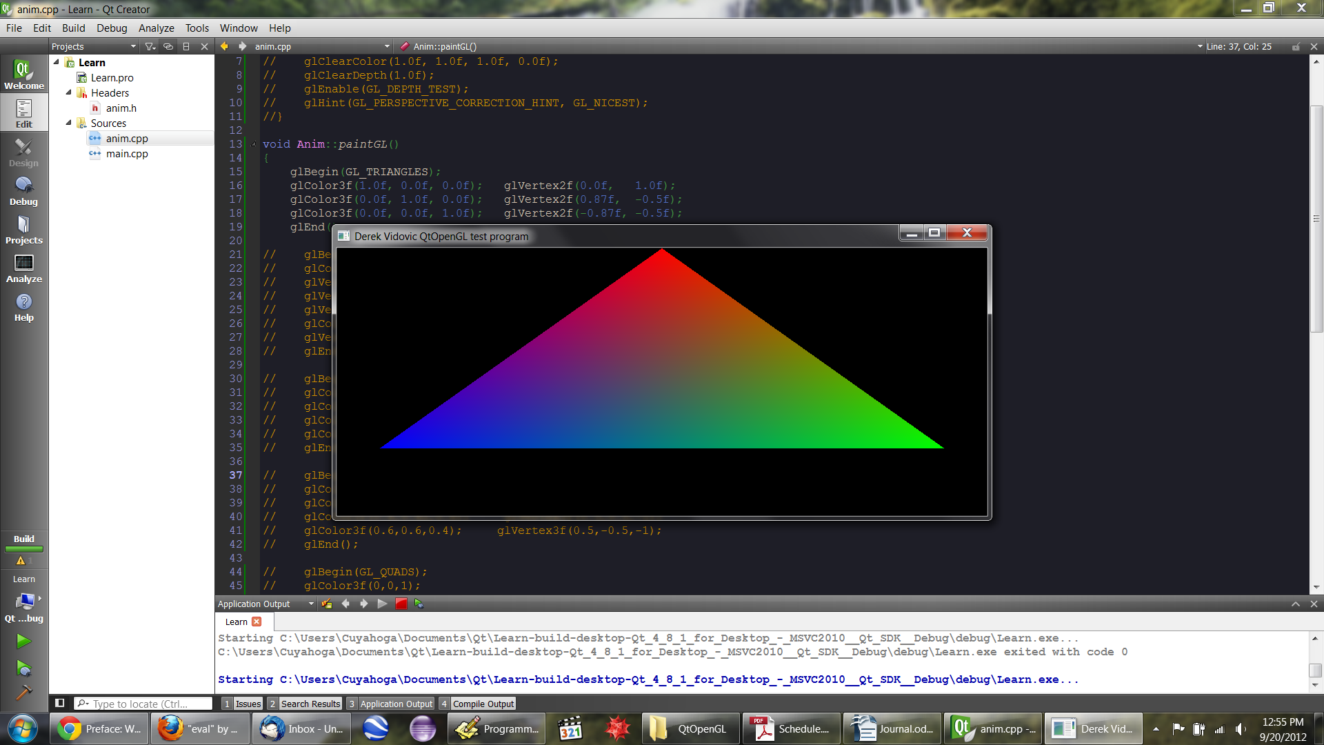Open the Analyze mode

coord(23,268)
